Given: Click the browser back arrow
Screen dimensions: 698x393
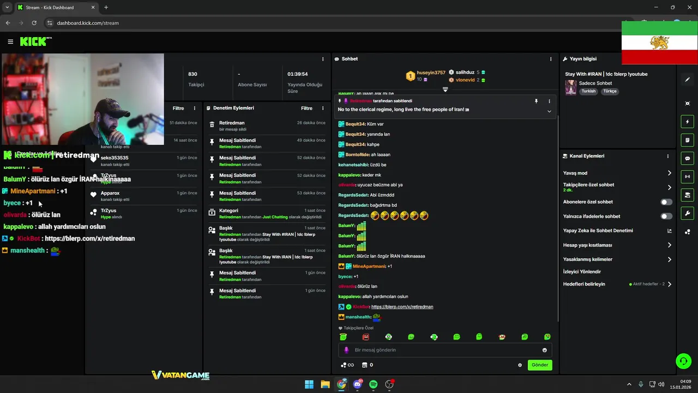Looking at the screenshot, I should [x=8, y=23].
